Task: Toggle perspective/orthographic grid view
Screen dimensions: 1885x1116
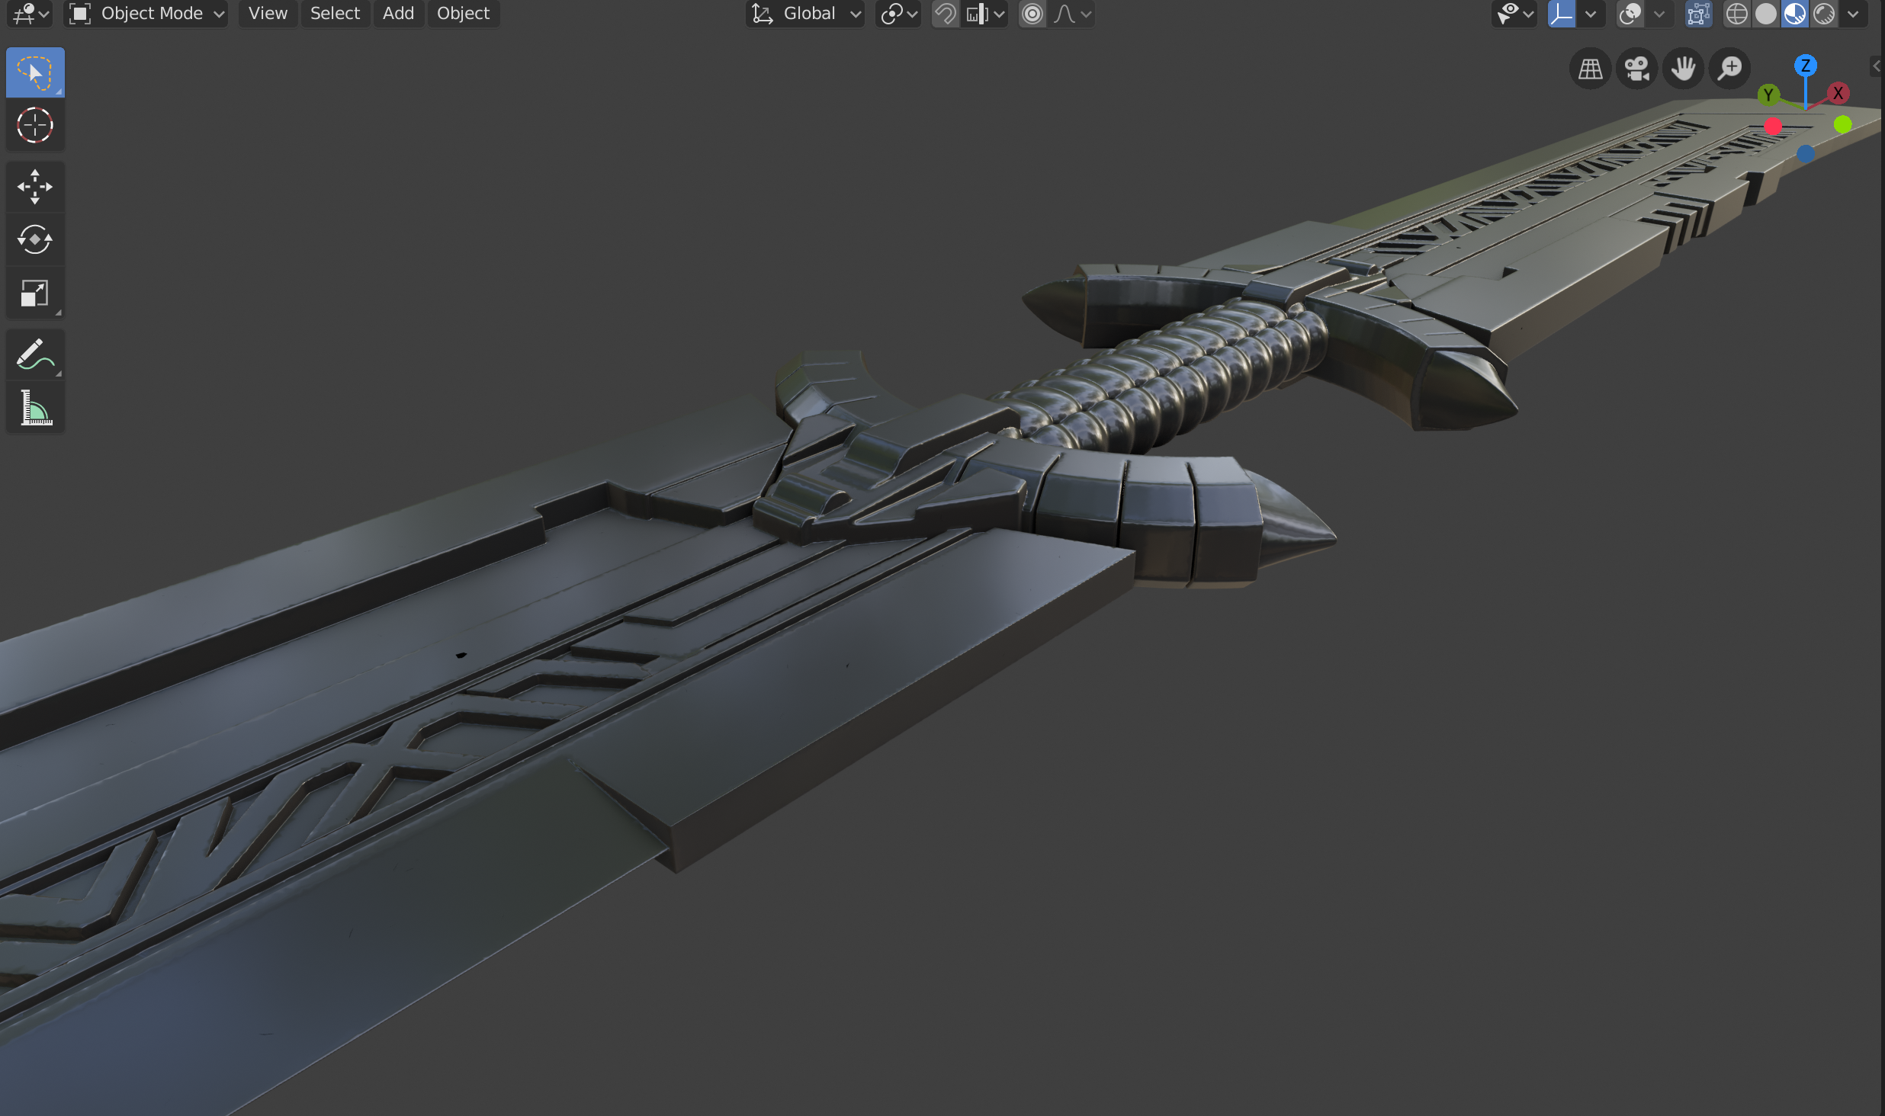Action: [1590, 69]
